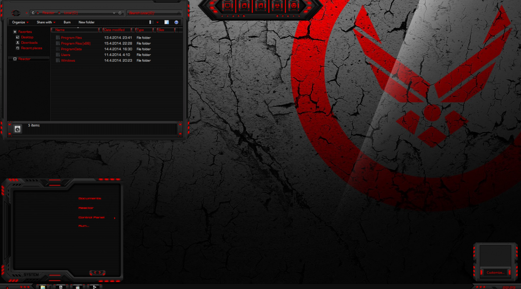Select the Users folder
Screen dimensions: 521x289
(x=65, y=55)
